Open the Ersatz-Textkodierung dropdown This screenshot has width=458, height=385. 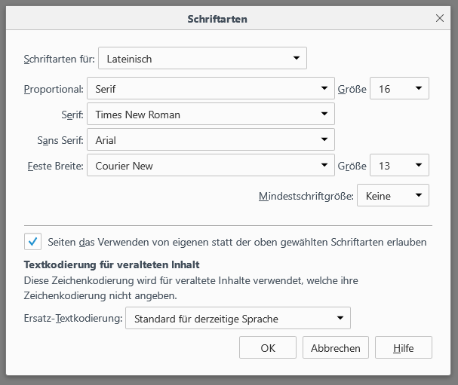[x=238, y=318]
